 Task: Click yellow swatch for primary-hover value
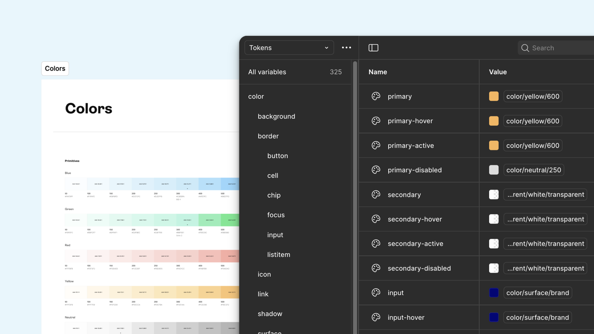point(493,121)
